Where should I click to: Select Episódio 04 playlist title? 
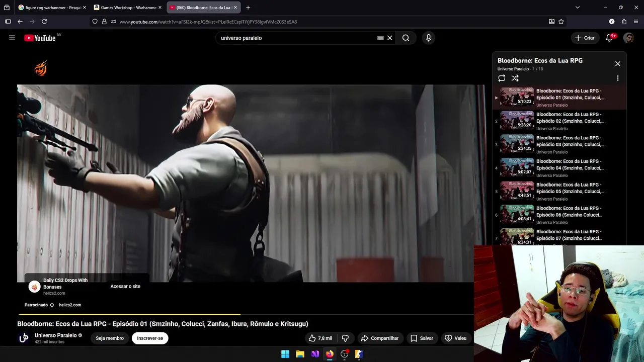(570, 164)
